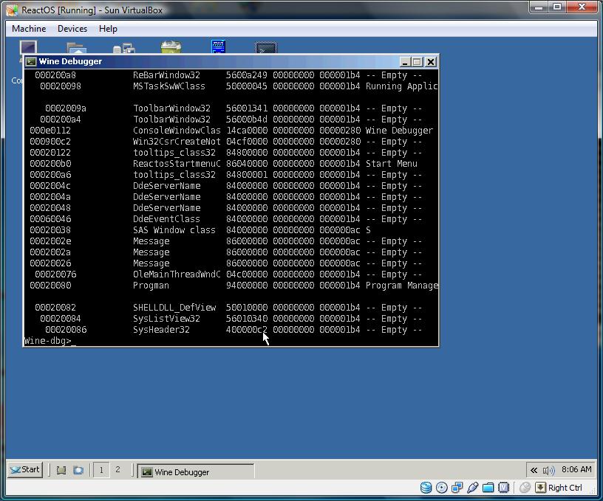Switch to virtual desktop 1

tap(101, 470)
